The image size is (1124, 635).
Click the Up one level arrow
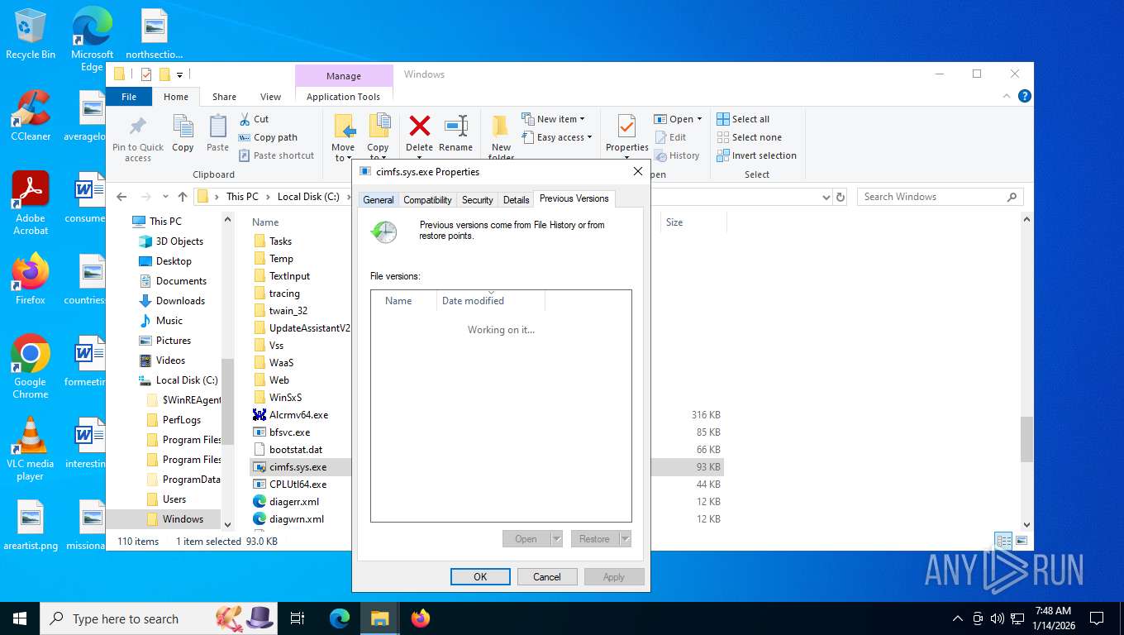point(183,197)
